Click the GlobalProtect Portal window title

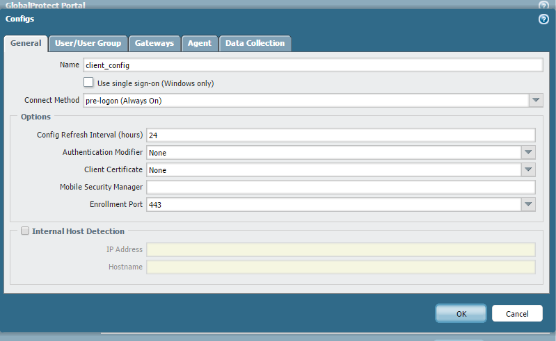click(45, 5)
